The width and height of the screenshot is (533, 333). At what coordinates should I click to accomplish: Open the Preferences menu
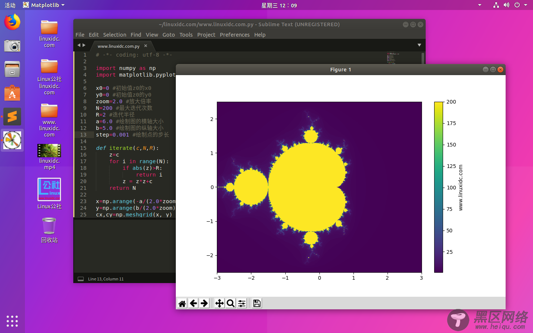click(x=235, y=35)
